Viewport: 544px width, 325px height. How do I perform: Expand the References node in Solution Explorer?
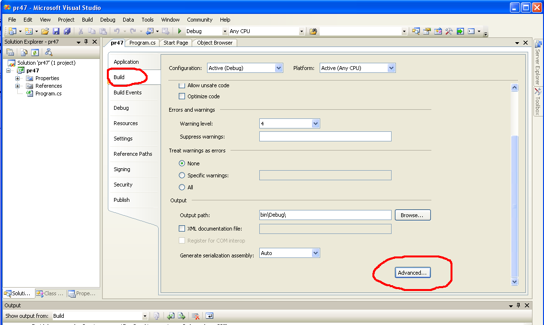[18, 86]
